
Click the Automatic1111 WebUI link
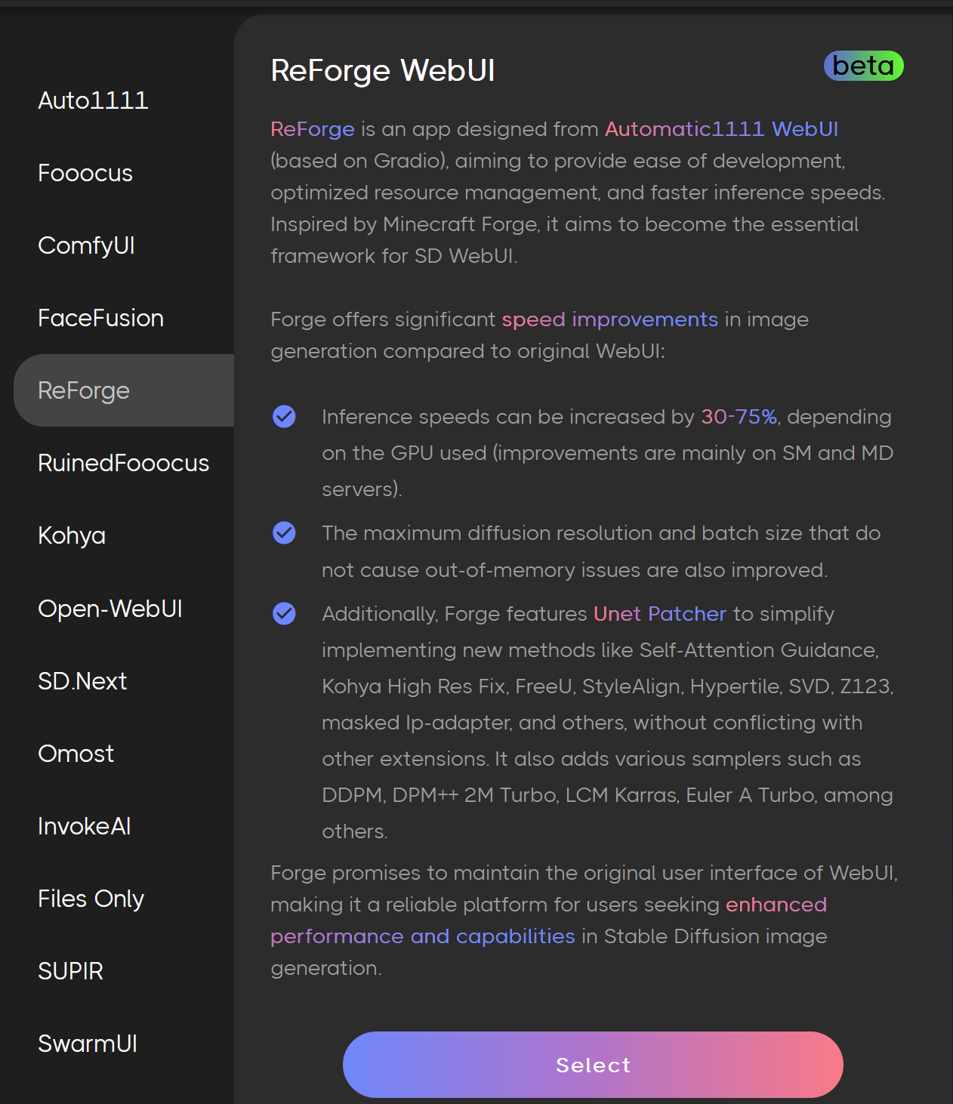[720, 129]
